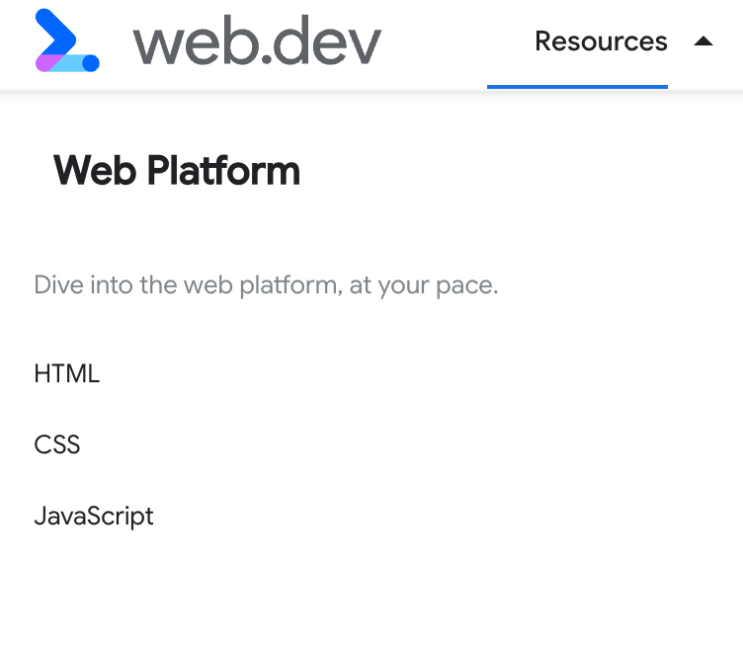
Task: Click the web.dev chevron logo icon
Action: (67, 40)
